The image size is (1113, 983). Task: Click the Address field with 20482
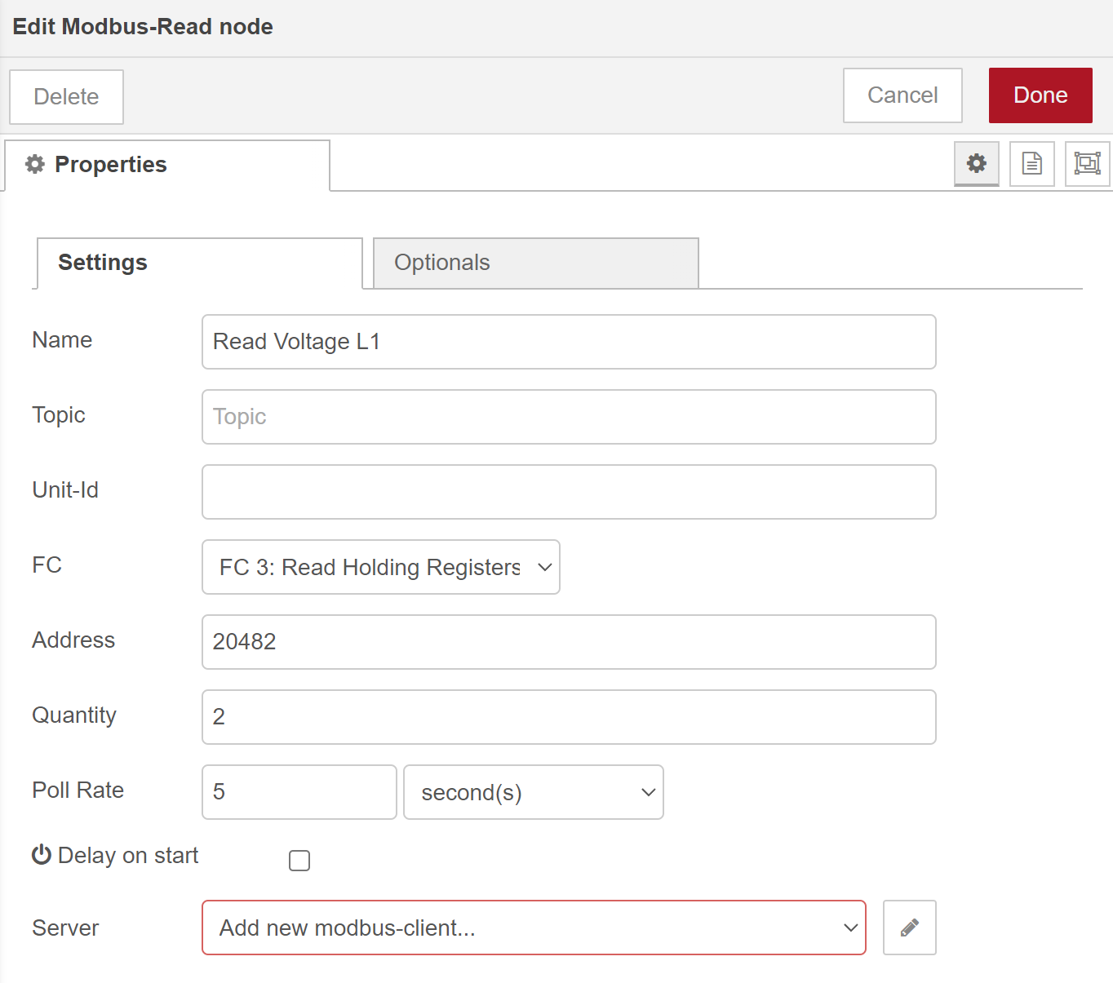tap(569, 642)
